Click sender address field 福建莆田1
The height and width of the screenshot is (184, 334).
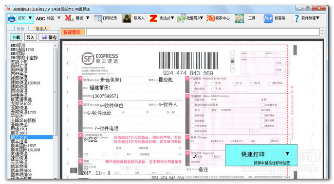point(100,88)
